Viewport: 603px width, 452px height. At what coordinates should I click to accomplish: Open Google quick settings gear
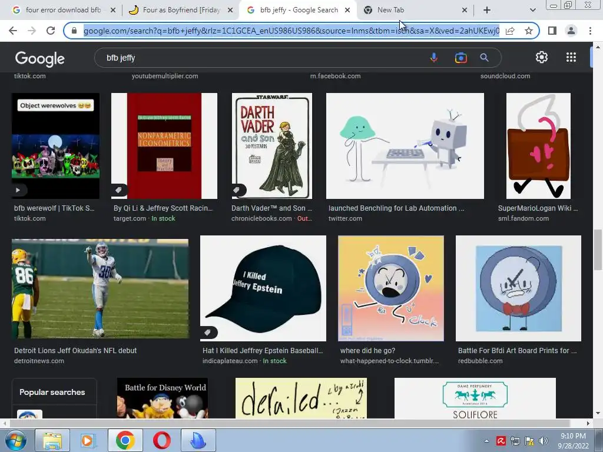click(542, 57)
